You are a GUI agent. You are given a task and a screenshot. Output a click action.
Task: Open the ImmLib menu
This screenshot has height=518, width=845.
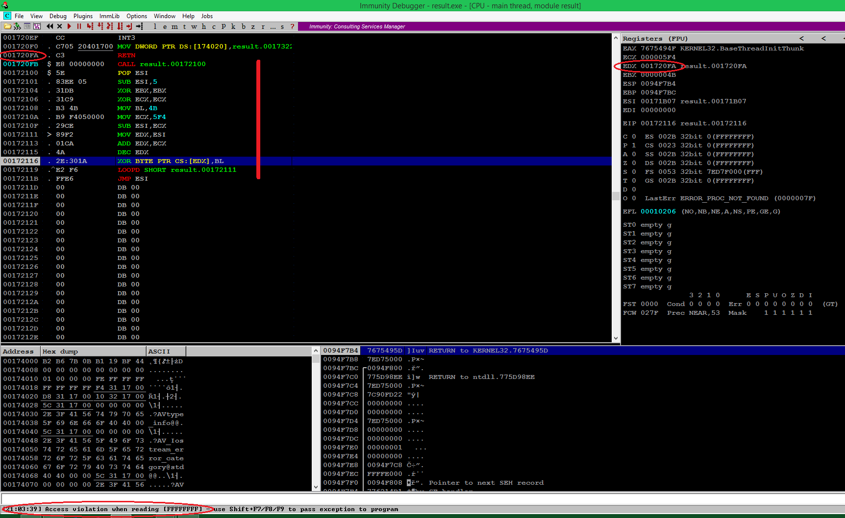[109, 16]
